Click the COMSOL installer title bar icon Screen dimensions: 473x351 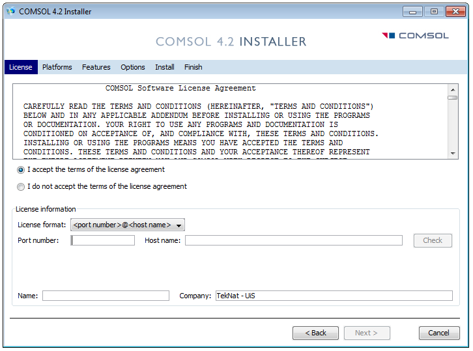coord(11,12)
